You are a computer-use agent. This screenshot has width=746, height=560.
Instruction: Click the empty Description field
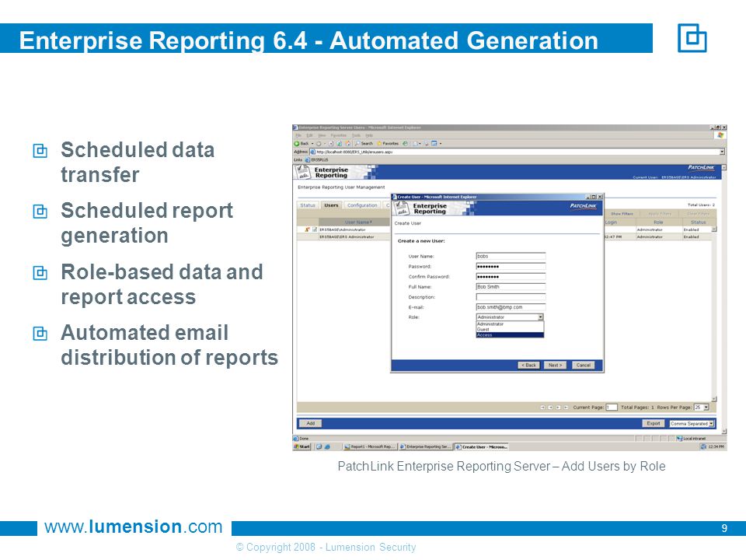point(511,296)
